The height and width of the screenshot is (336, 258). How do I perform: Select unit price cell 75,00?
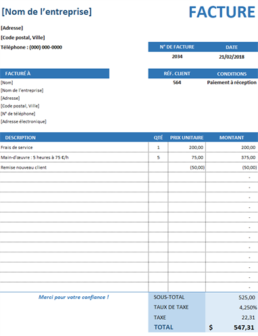186,157
